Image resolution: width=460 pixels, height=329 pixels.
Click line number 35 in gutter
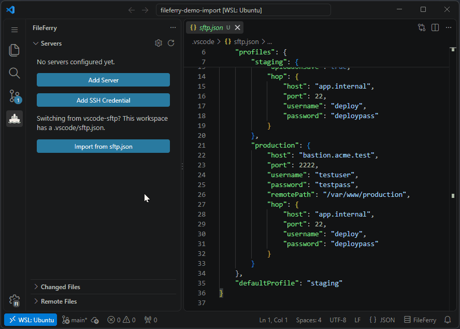[x=202, y=283]
